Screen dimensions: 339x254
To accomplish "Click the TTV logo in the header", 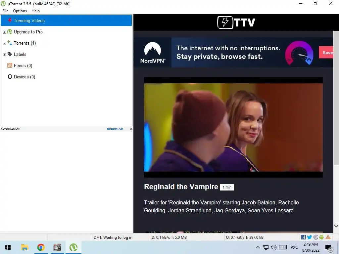I will point(236,22).
